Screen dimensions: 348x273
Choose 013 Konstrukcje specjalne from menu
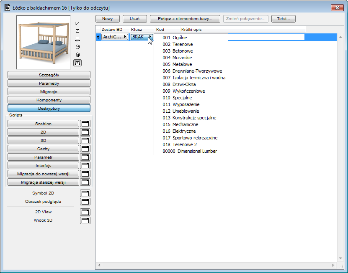(x=191, y=118)
